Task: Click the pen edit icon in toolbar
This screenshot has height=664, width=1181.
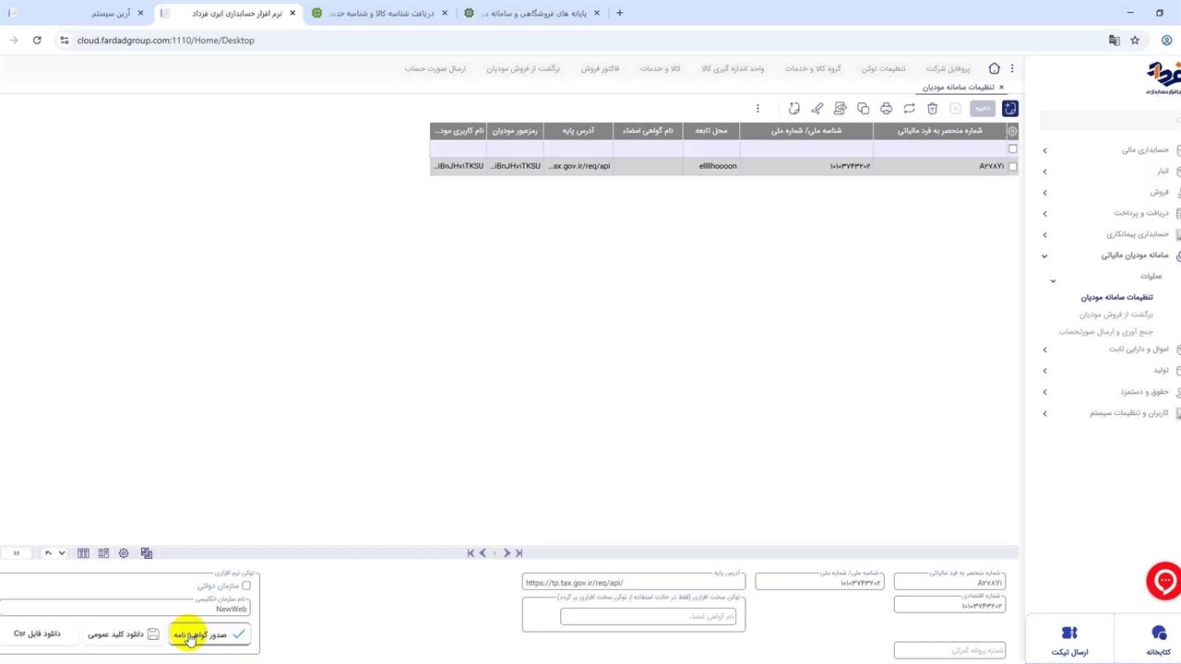Action: (x=817, y=109)
